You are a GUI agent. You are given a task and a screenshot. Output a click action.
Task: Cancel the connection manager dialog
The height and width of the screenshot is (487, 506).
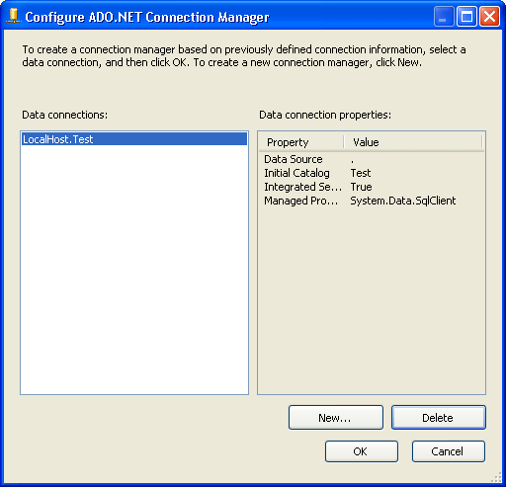tap(449, 451)
